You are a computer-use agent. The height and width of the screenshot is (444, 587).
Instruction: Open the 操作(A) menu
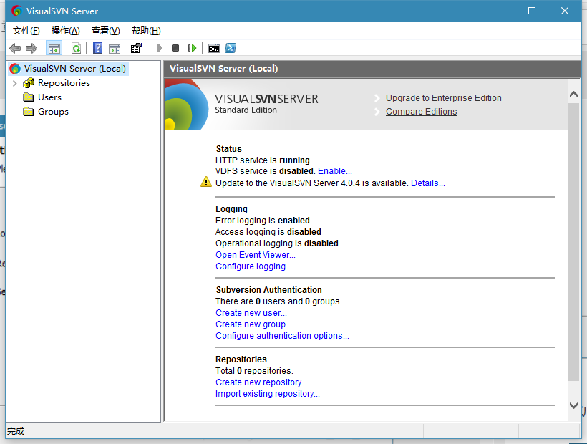click(x=66, y=31)
